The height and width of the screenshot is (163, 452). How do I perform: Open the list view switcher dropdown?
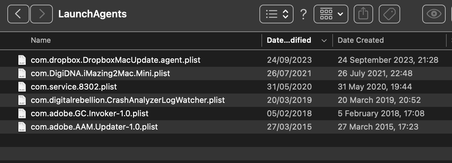point(276,14)
